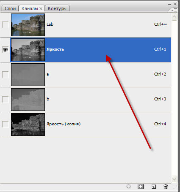Show the Lab composite channel visibility

5,25
